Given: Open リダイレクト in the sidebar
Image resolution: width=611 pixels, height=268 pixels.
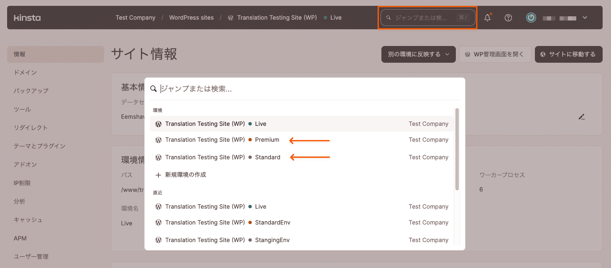Looking at the screenshot, I should coord(31,128).
